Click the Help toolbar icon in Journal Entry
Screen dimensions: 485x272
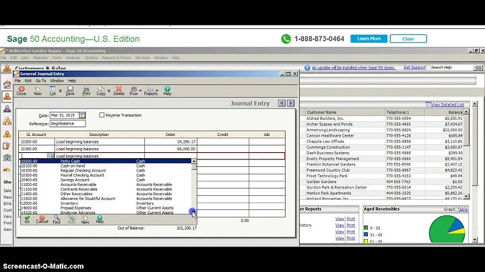click(x=167, y=91)
